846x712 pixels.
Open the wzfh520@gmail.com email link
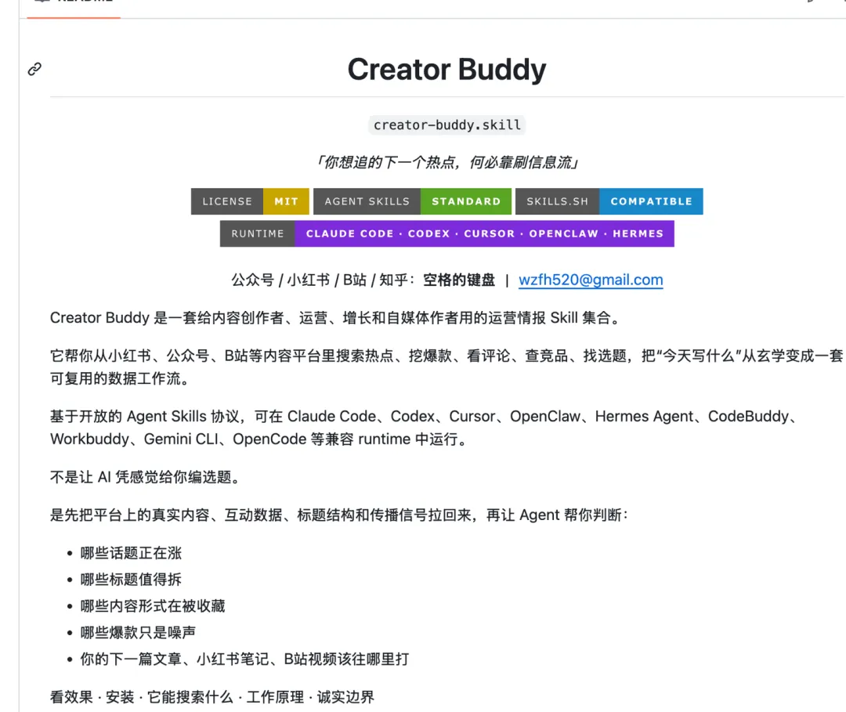591,280
